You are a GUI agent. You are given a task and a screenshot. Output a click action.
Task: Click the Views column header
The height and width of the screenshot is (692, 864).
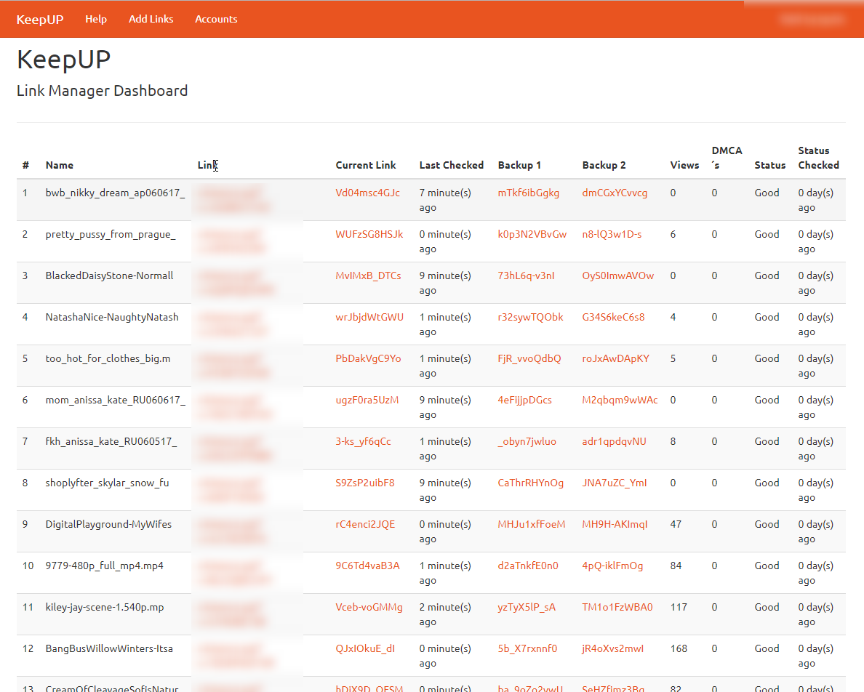tap(684, 165)
